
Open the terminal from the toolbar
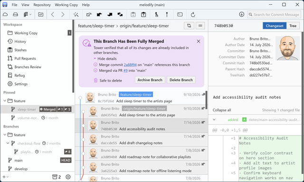coord(180,15)
